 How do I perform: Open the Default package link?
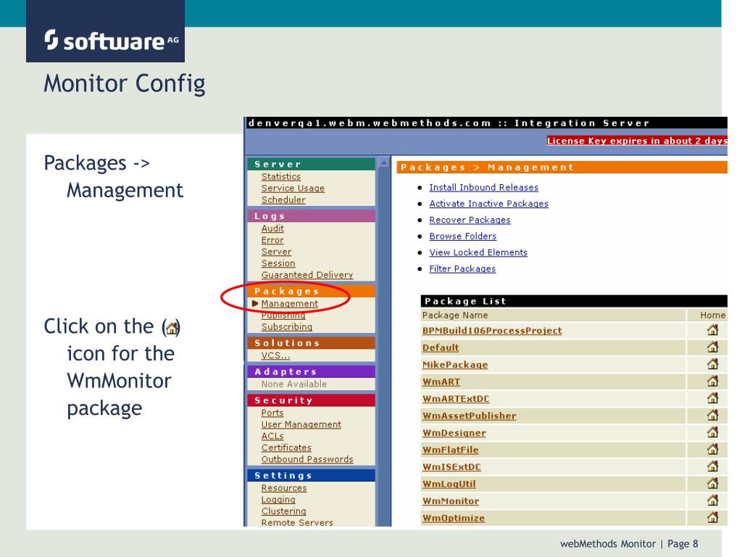click(441, 347)
